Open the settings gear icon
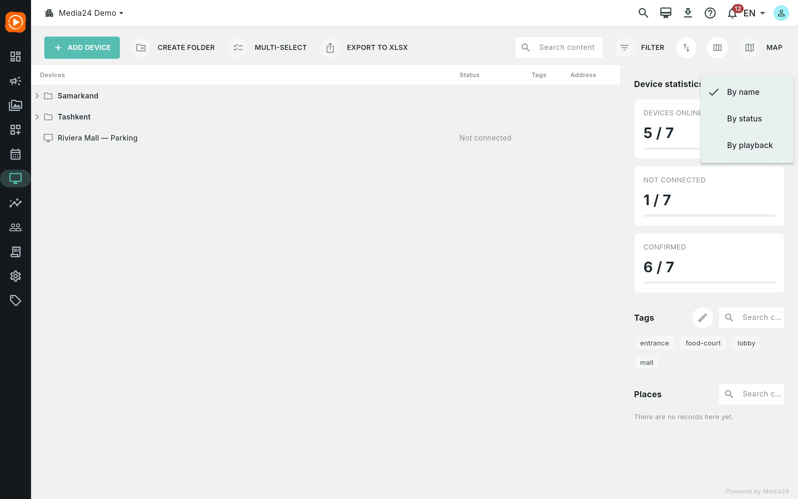The height and width of the screenshot is (499, 798). click(16, 276)
